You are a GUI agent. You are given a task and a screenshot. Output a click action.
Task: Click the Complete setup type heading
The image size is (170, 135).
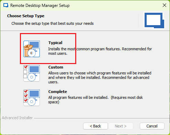coord(58,92)
